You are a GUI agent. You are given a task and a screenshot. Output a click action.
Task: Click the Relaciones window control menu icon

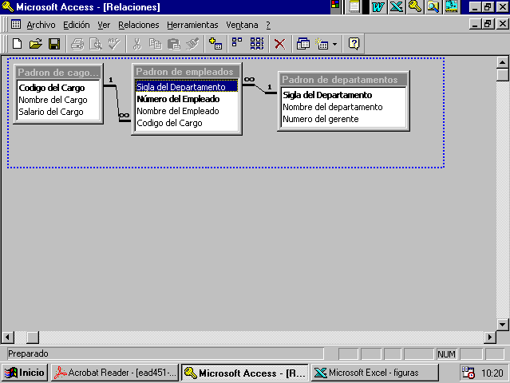(x=16, y=25)
